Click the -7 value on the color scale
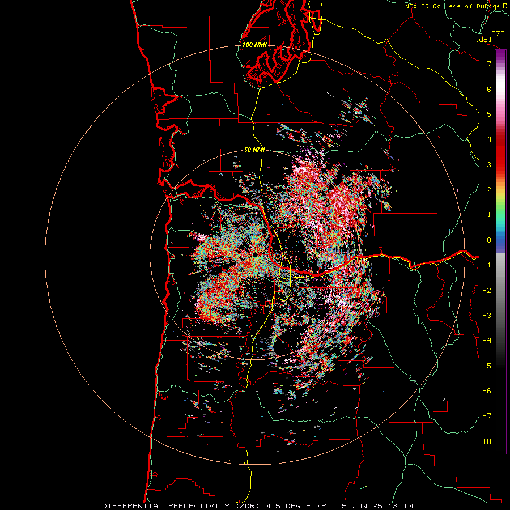The height and width of the screenshot is (510, 510). [487, 416]
